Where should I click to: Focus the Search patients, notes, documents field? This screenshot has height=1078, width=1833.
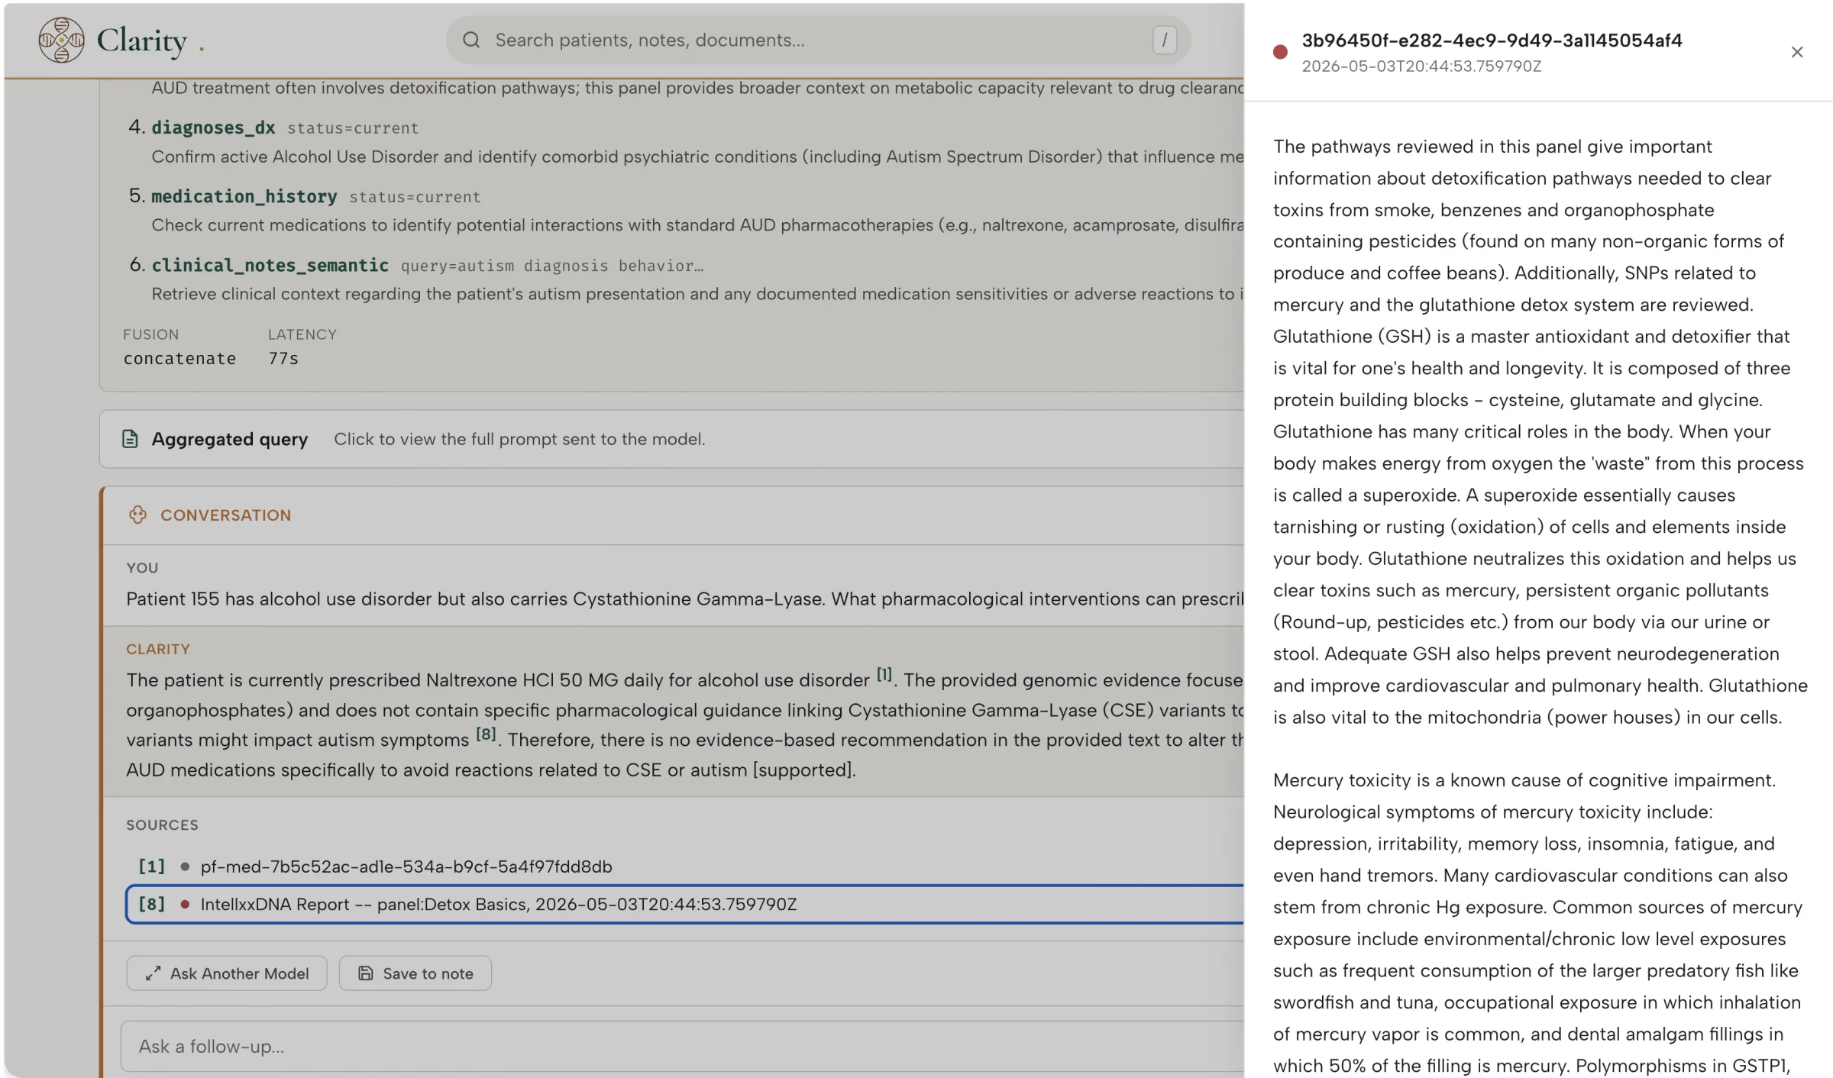pos(818,40)
